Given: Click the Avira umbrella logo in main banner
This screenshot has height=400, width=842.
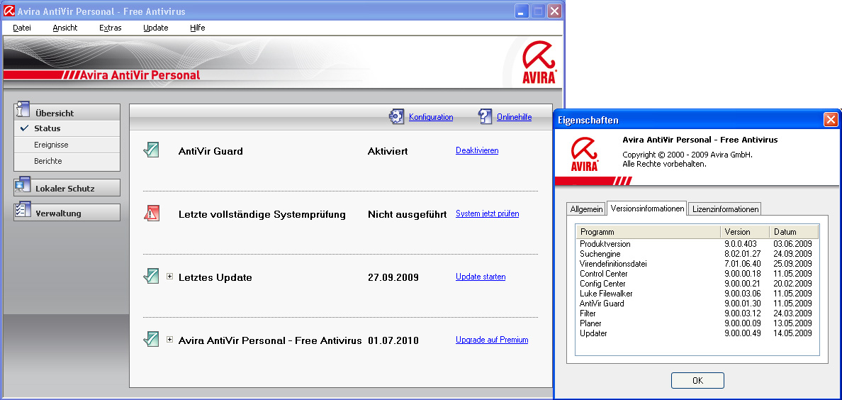Looking at the screenshot, I should 539,62.
